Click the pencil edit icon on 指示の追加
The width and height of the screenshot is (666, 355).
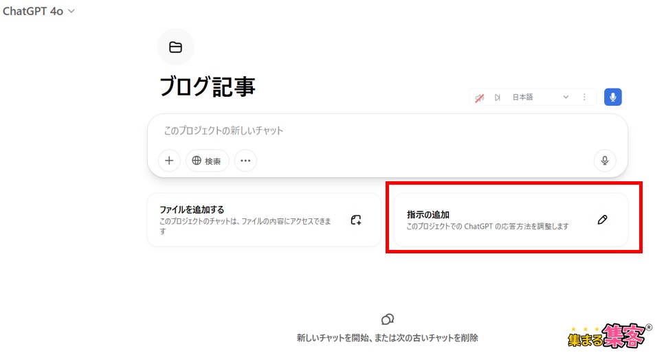tap(602, 220)
